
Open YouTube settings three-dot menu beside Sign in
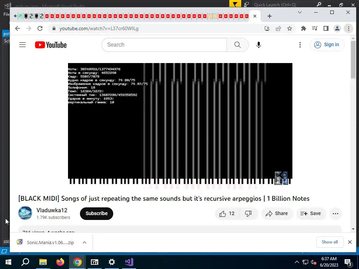click(x=300, y=45)
